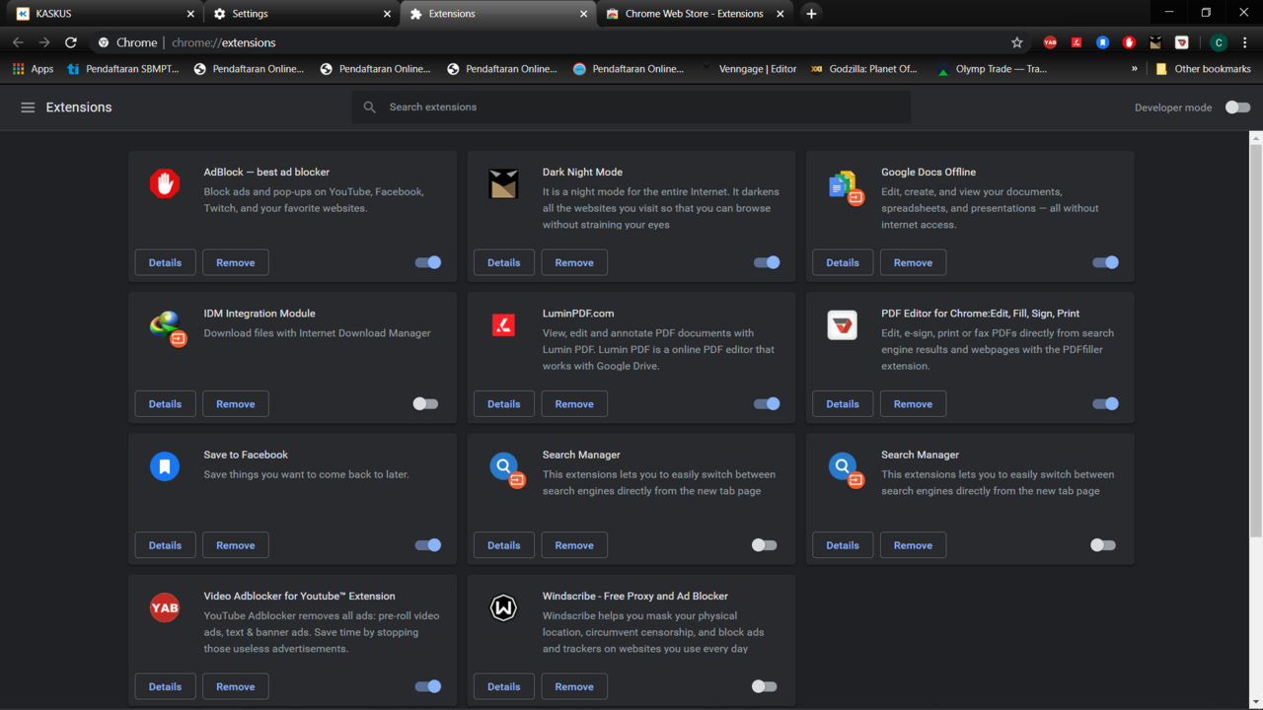Click the Lumin PDF toolbar extension icon

click(x=1077, y=42)
